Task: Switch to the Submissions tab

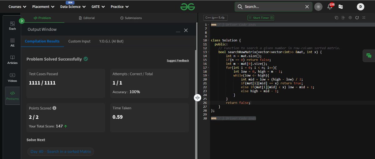Action: [x=131, y=18]
